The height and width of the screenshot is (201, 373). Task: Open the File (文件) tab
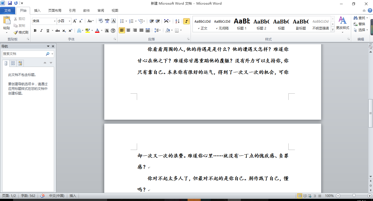point(8,11)
